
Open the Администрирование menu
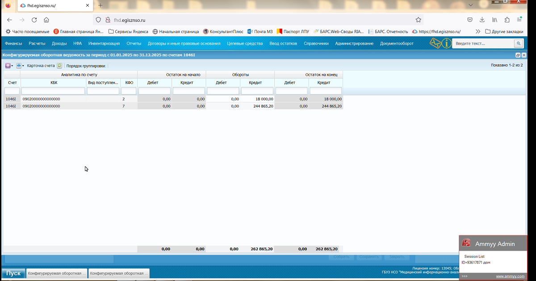pos(354,44)
